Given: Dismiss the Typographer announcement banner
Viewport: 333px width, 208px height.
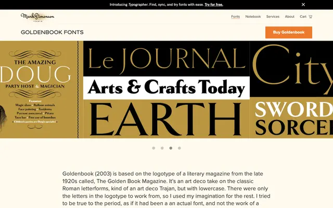Looking at the screenshot, I should coord(303,5).
